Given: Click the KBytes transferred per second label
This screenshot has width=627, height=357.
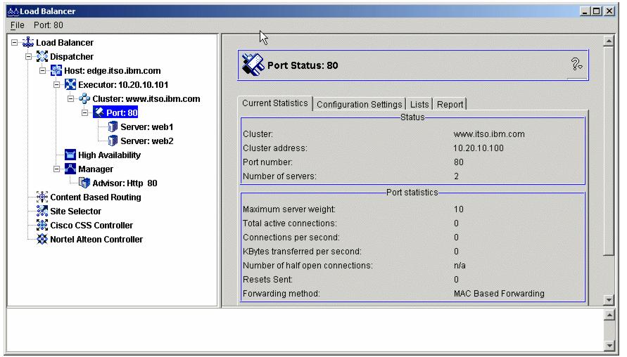Looking at the screenshot, I should tap(302, 252).
